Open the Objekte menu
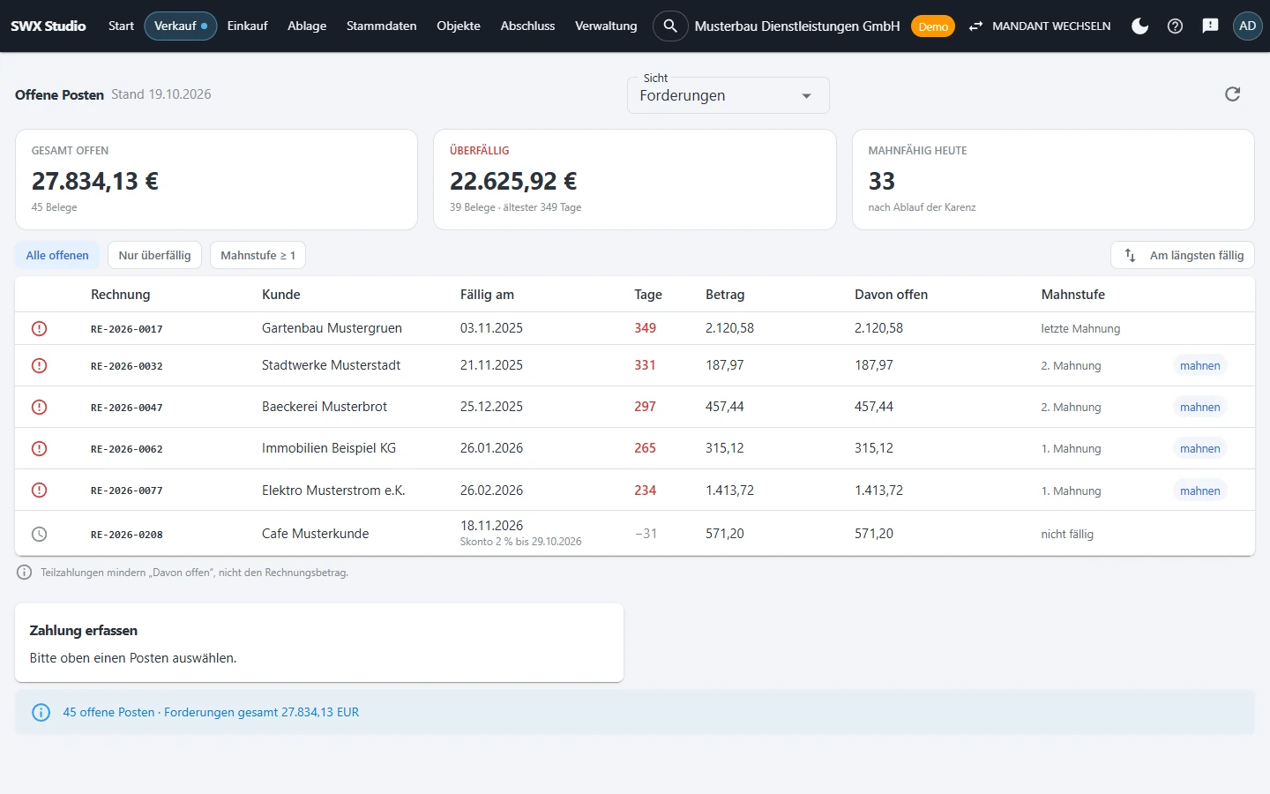The image size is (1270, 794). pos(459,26)
